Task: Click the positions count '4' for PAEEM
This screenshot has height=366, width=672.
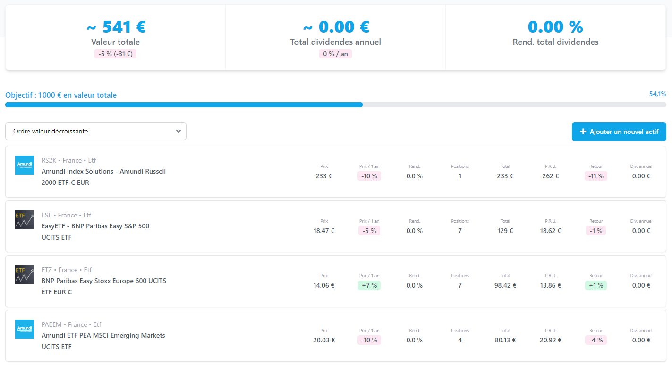Action: tap(460, 340)
